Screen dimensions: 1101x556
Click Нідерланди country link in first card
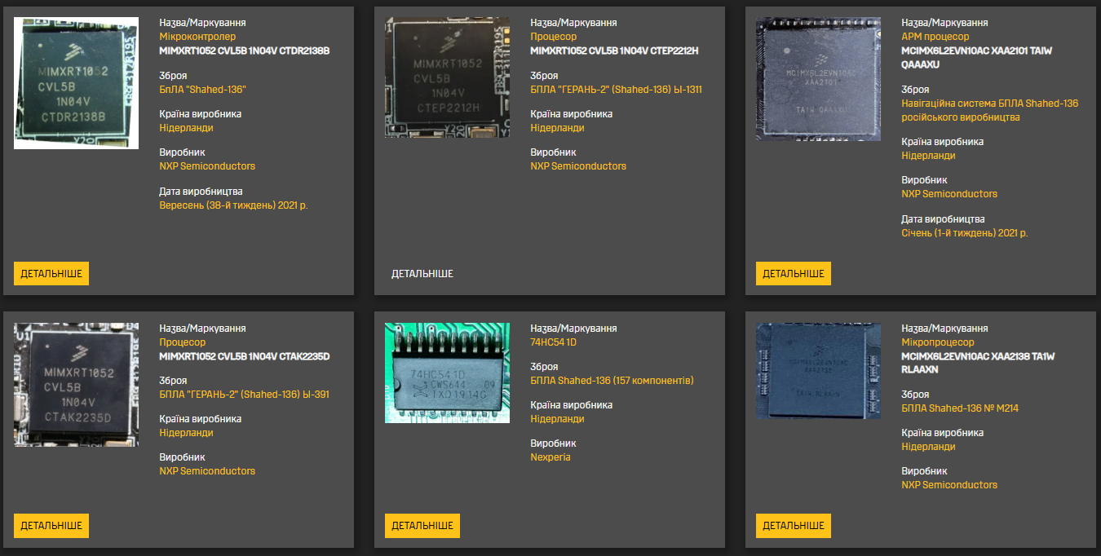pyautogui.click(x=186, y=128)
